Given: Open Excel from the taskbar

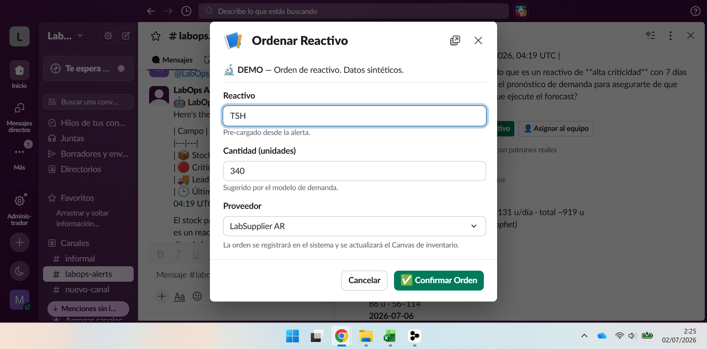Looking at the screenshot, I should [x=390, y=336].
